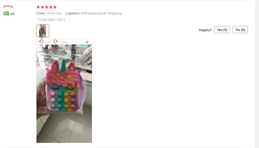The image size is (259, 148).
Task: Click the third rating star
Action: tap(47, 7)
